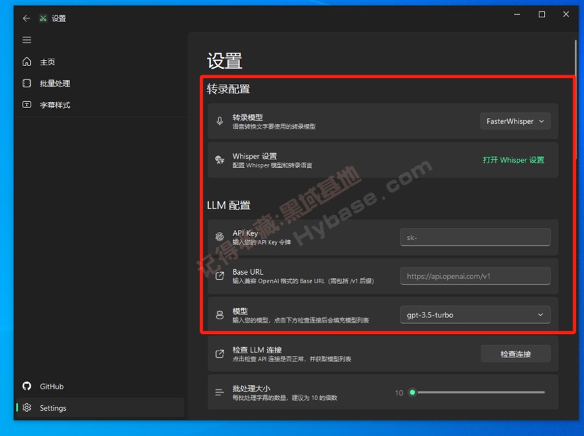
Task: Open the 主页 navigation item
Action: click(99, 62)
